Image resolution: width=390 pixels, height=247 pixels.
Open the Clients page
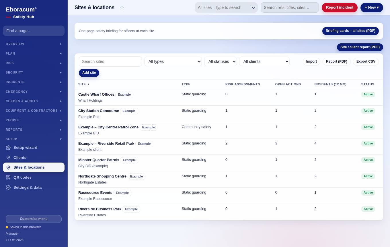(34, 158)
